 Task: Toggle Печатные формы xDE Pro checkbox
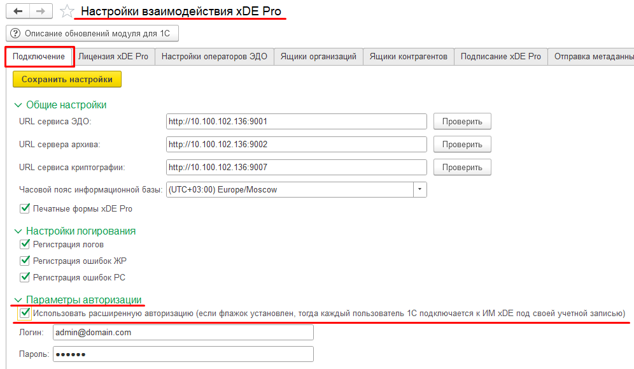pos(25,208)
